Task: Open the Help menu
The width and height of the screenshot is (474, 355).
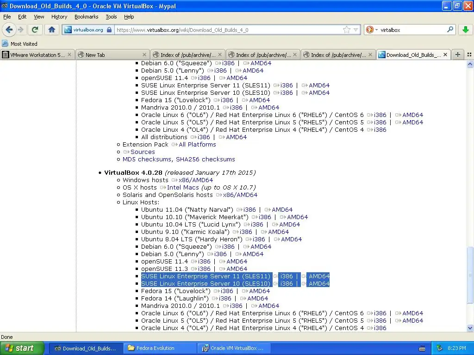Action: coord(129,17)
